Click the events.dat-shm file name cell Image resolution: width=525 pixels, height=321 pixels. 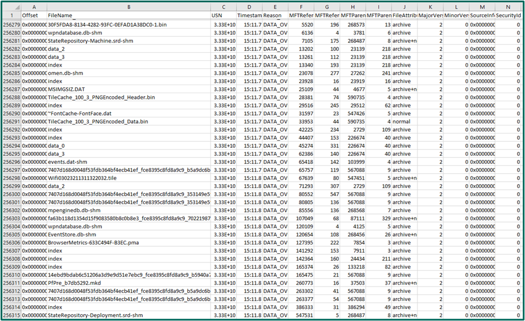click(x=128, y=162)
